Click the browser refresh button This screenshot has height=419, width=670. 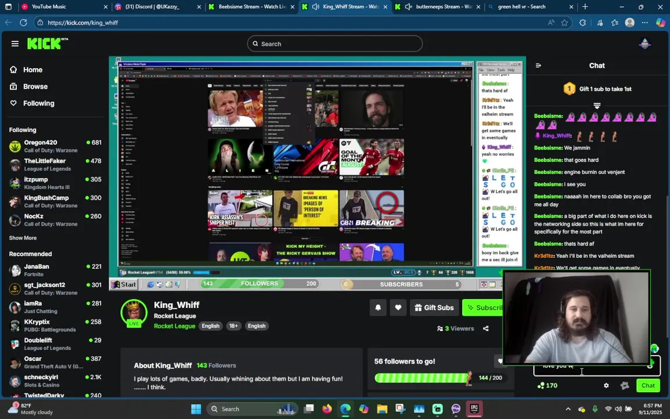pos(23,23)
